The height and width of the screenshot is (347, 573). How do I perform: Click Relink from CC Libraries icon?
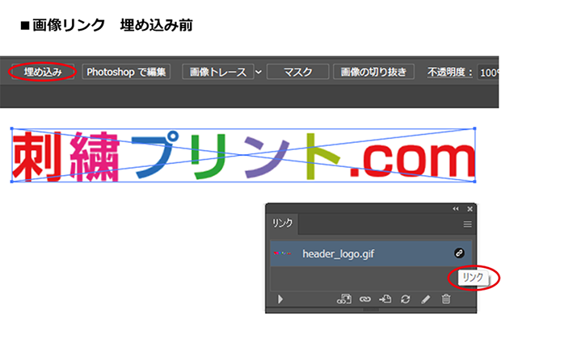point(343,299)
